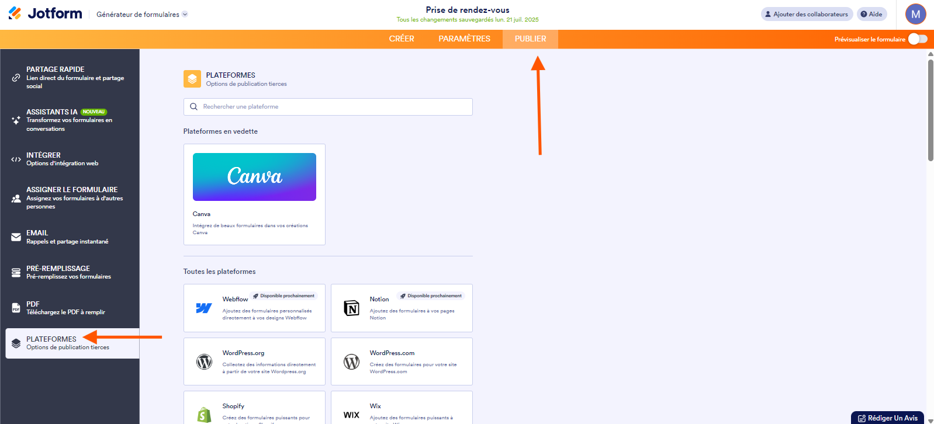Switch to the CRÉER tab
The width and height of the screenshot is (934, 424).
coord(402,39)
